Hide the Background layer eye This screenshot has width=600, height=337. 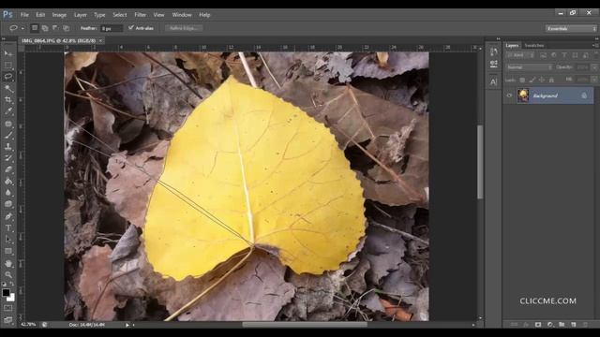[x=509, y=95]
